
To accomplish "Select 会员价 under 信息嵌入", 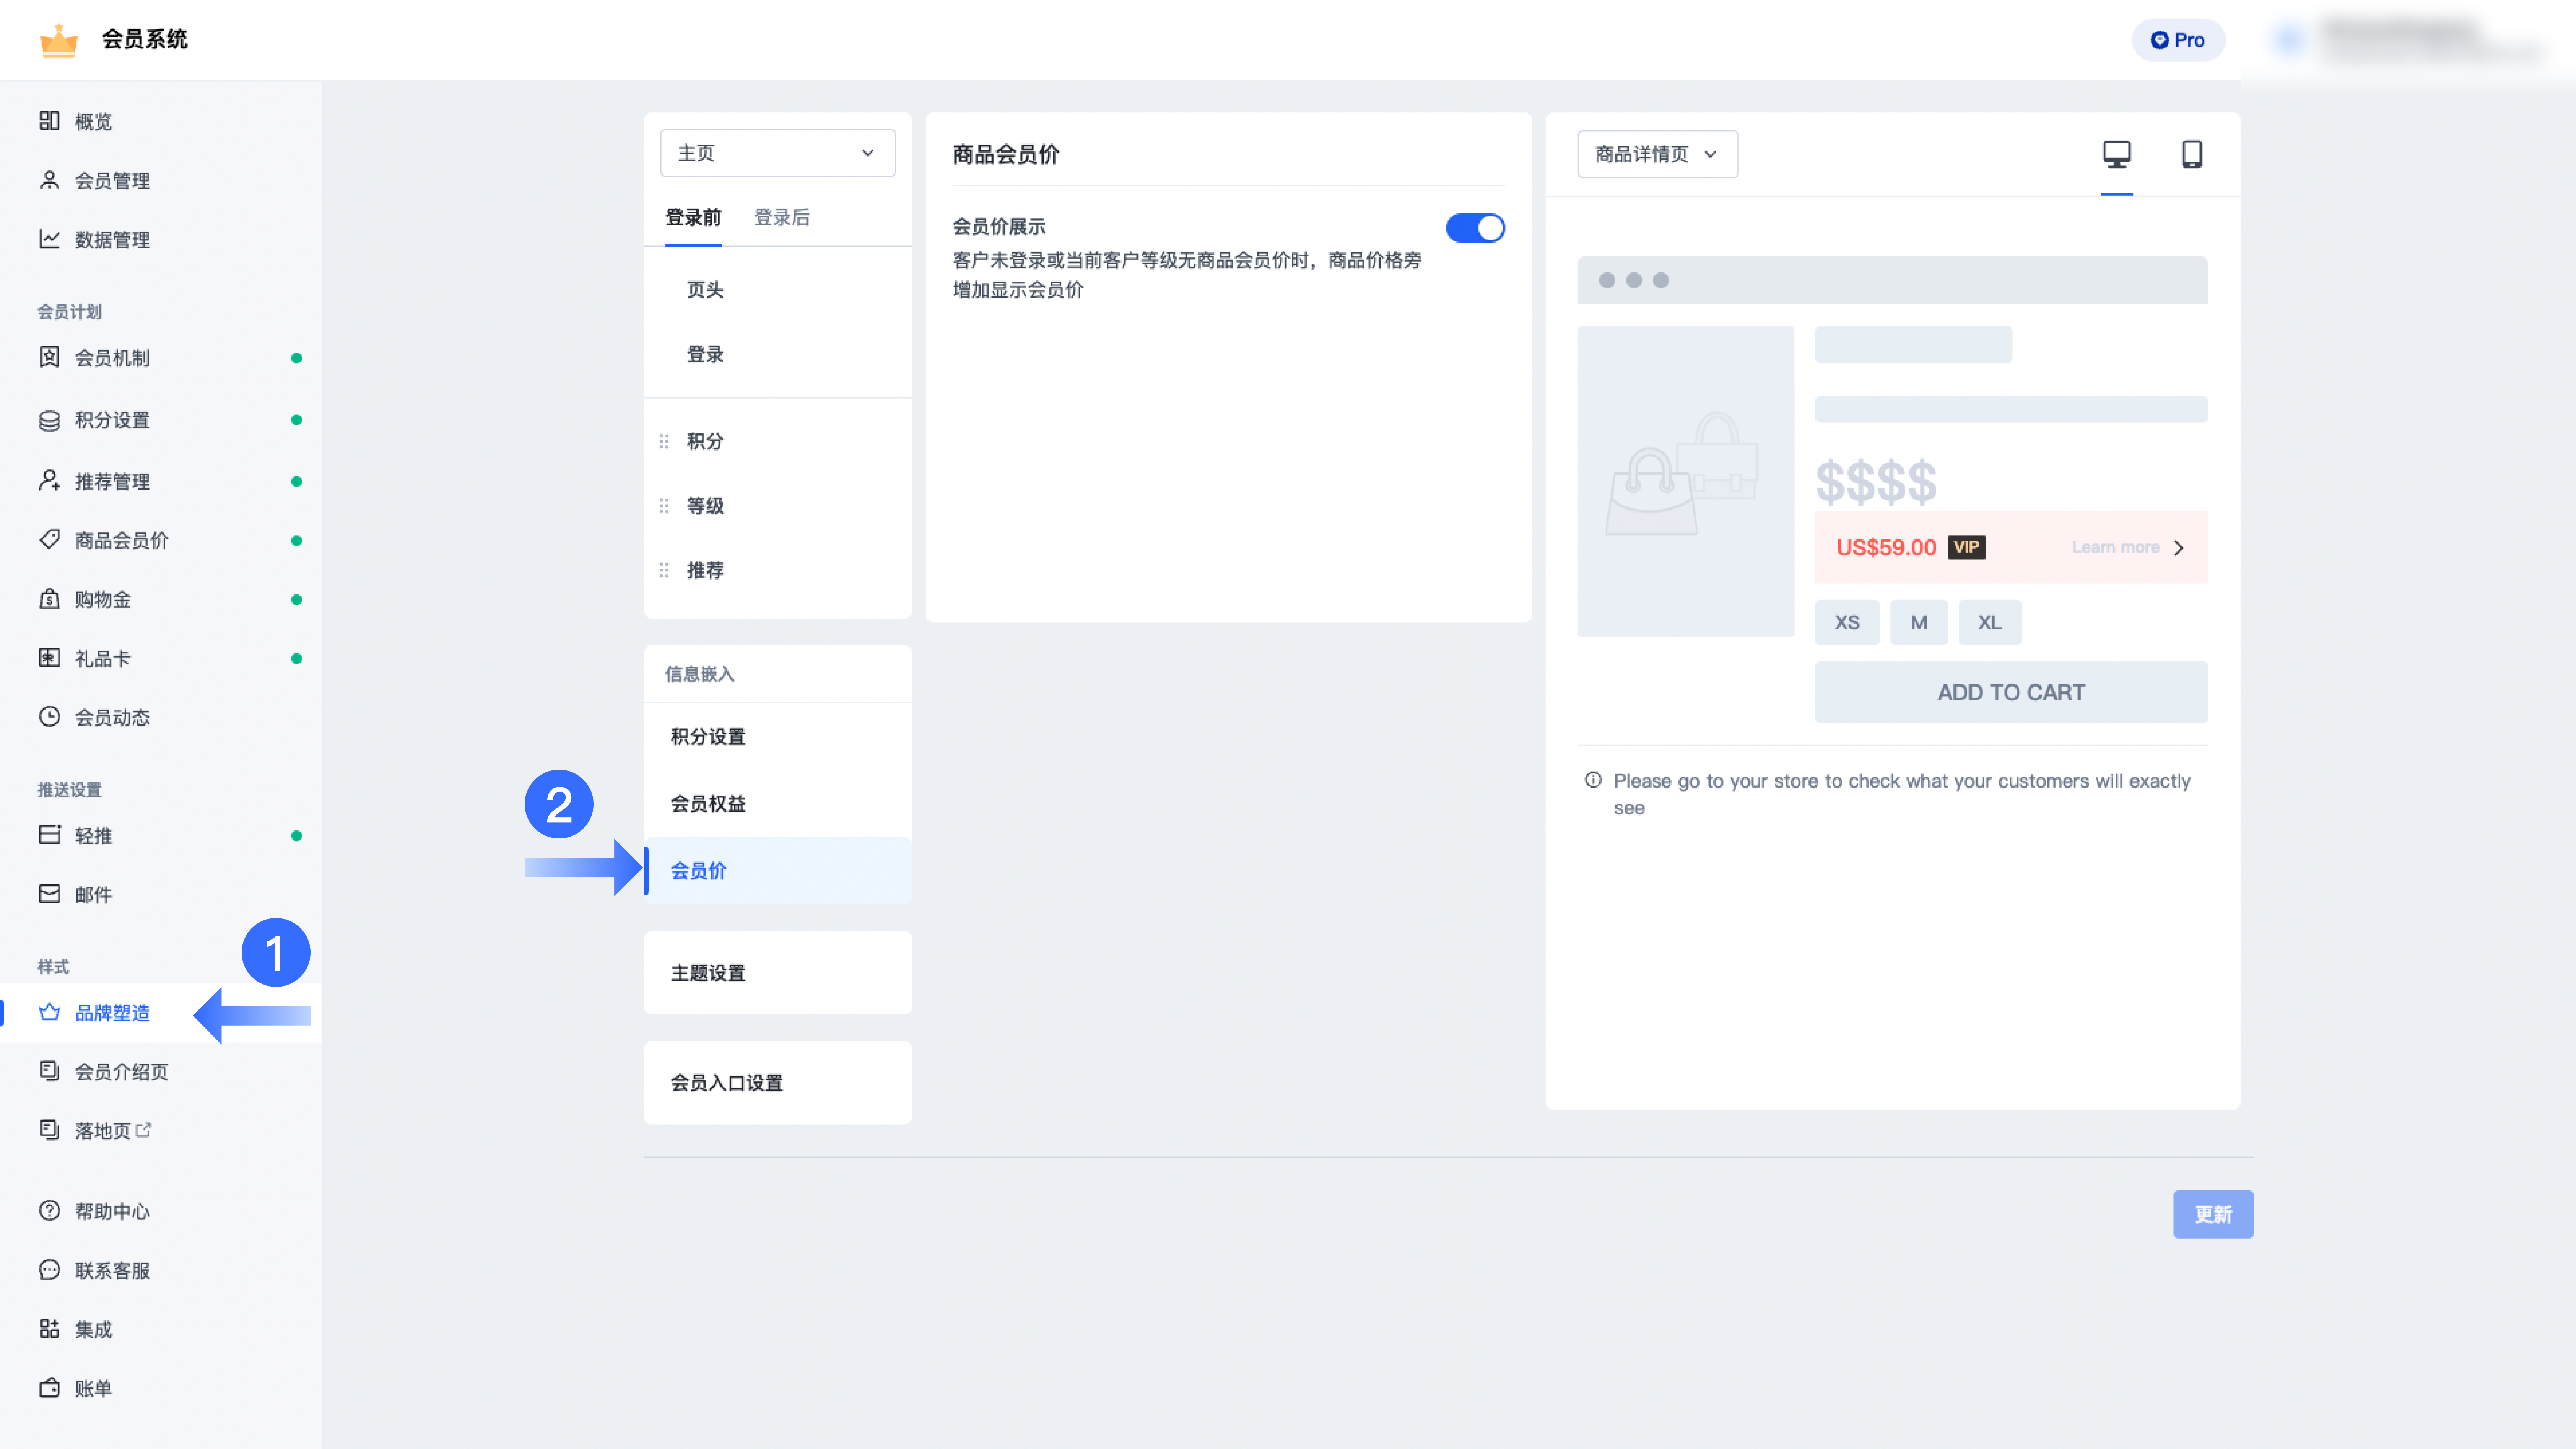I will [x=777, y=871].
